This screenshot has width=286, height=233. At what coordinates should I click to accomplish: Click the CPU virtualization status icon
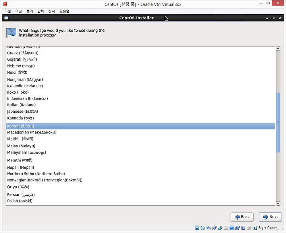coord(243,228)
